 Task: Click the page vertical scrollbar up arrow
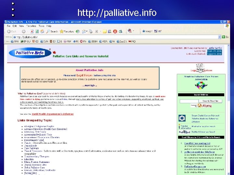(x=228, y=46)
